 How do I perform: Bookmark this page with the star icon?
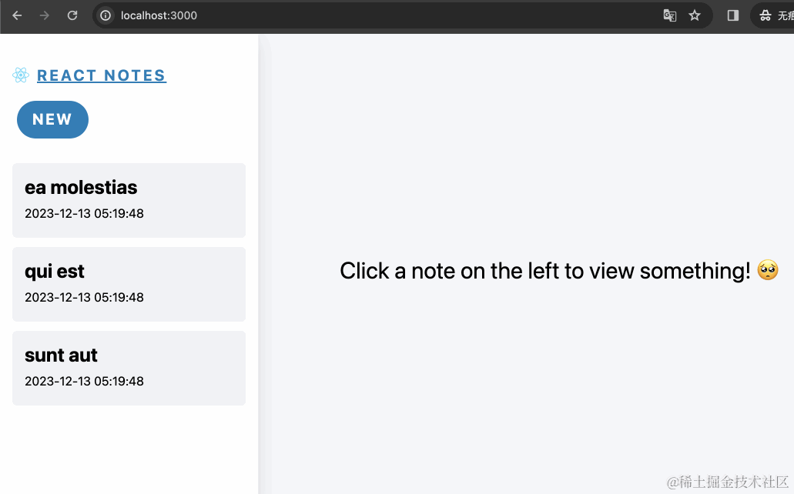coord(695,15)
